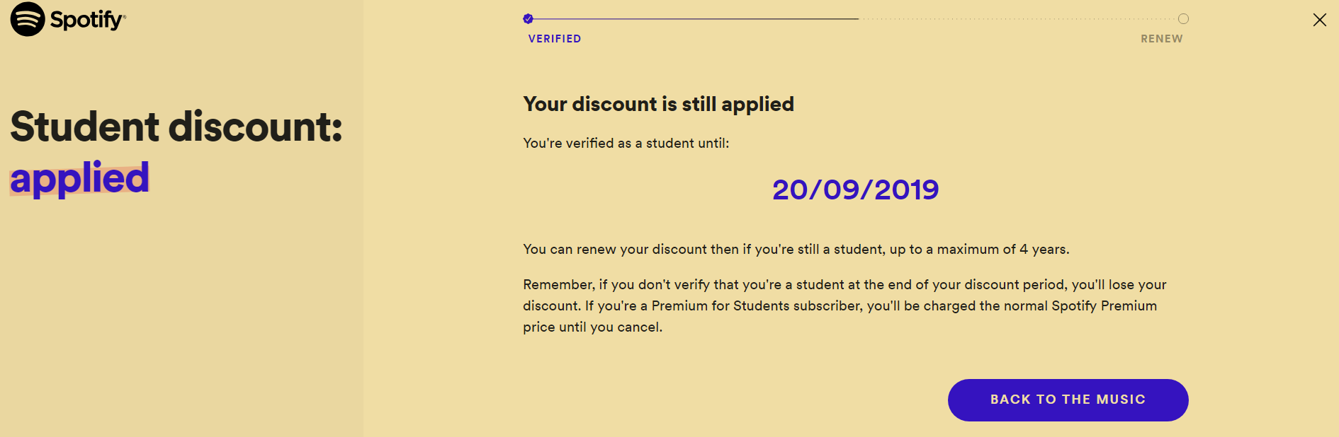Click the empty Renew step circle
1339x437 pixels.
point(1183,19)
